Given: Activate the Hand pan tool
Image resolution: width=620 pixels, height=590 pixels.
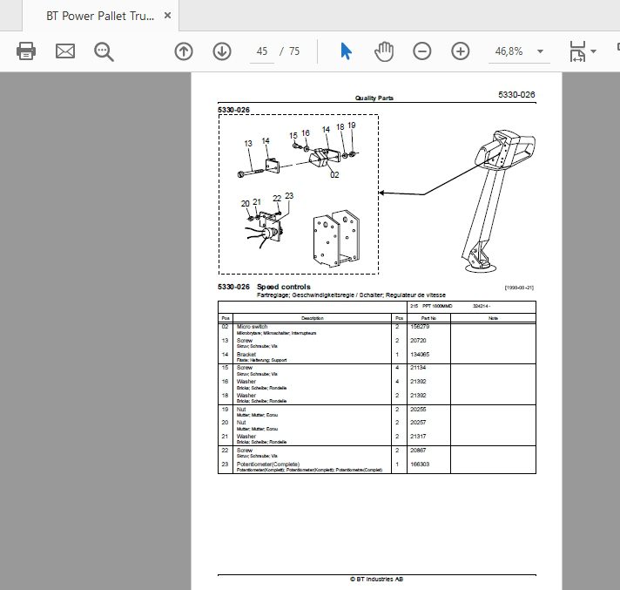Looking at the screenshot, I should (x=384, y=51).
